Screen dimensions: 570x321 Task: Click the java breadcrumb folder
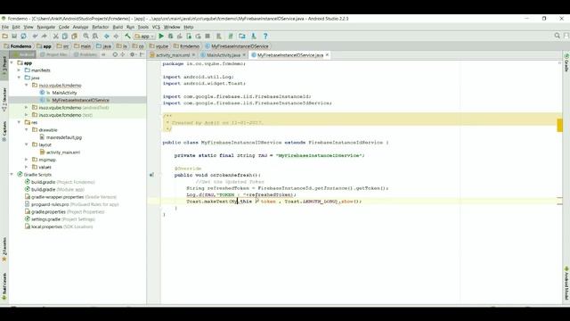104,46
